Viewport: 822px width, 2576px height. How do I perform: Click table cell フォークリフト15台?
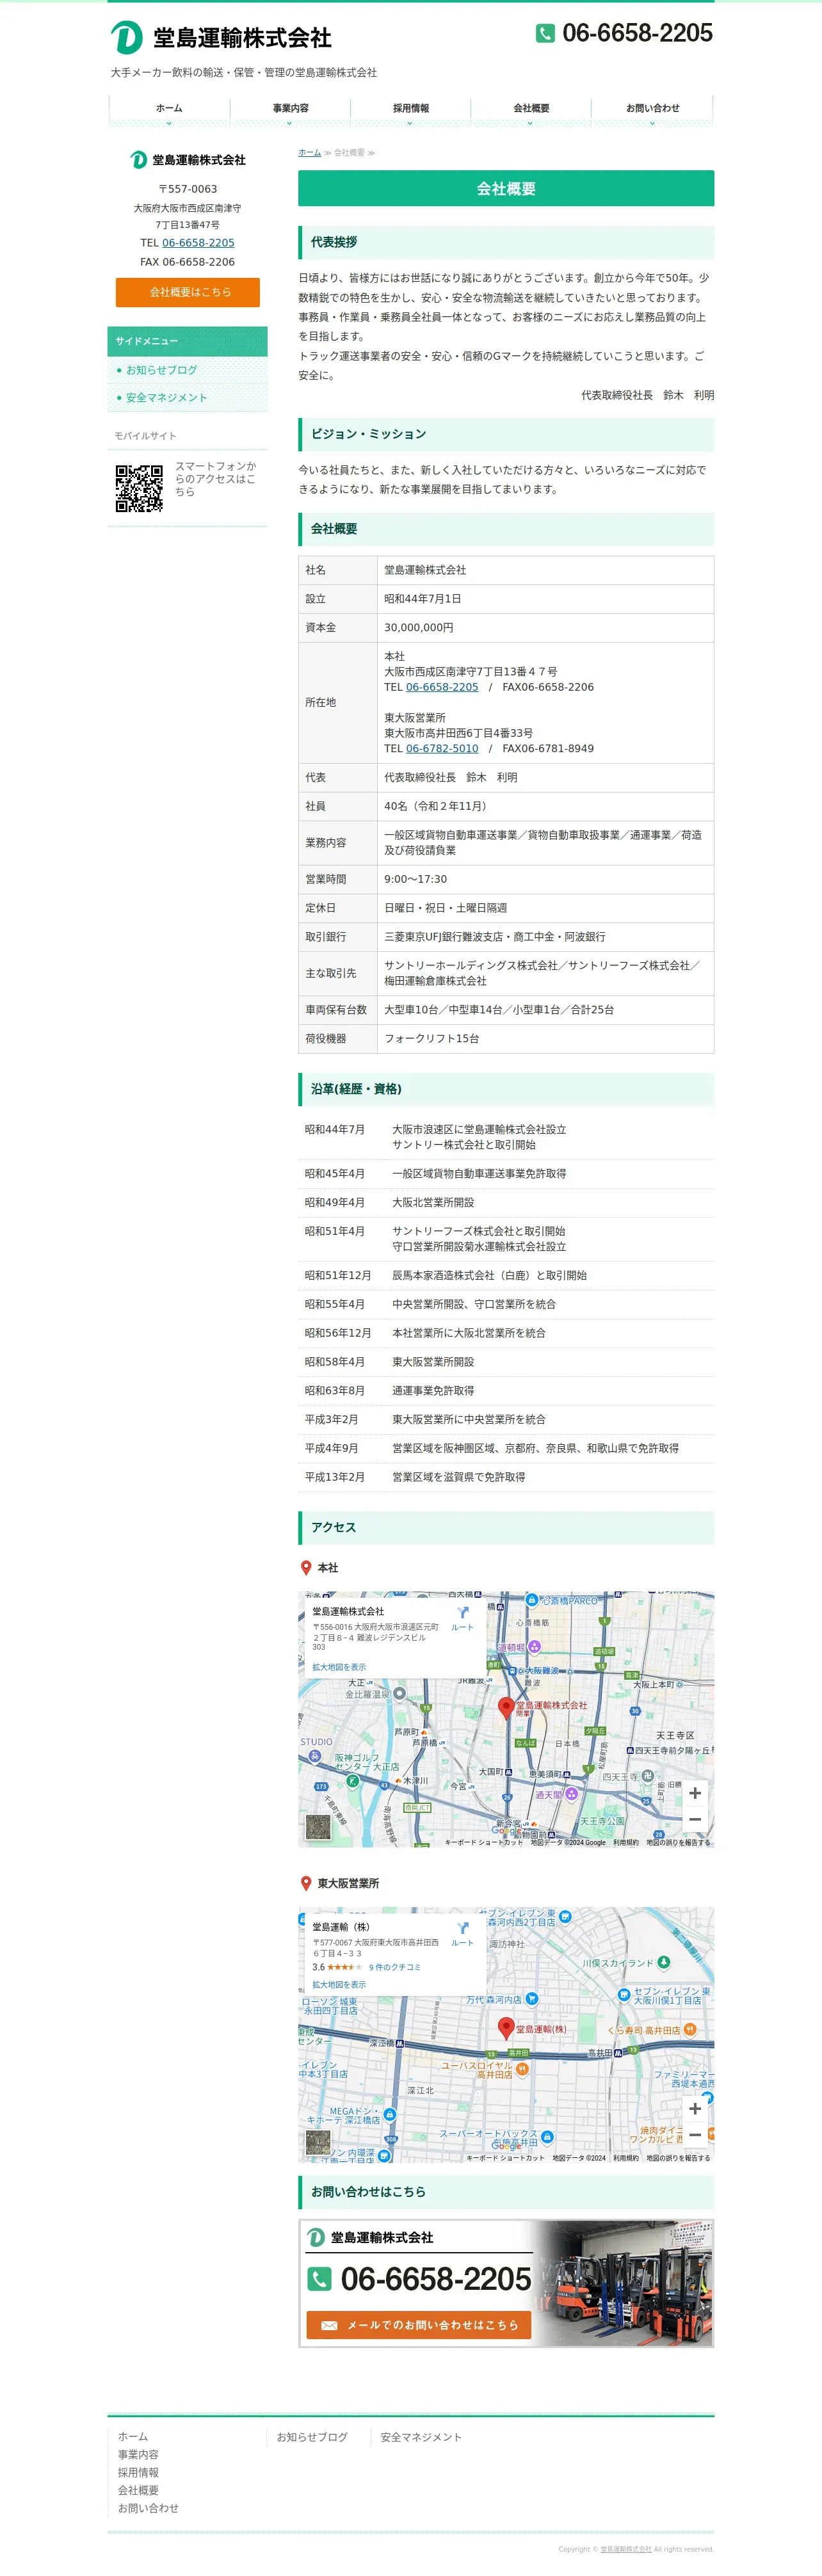pos(545,1039)
